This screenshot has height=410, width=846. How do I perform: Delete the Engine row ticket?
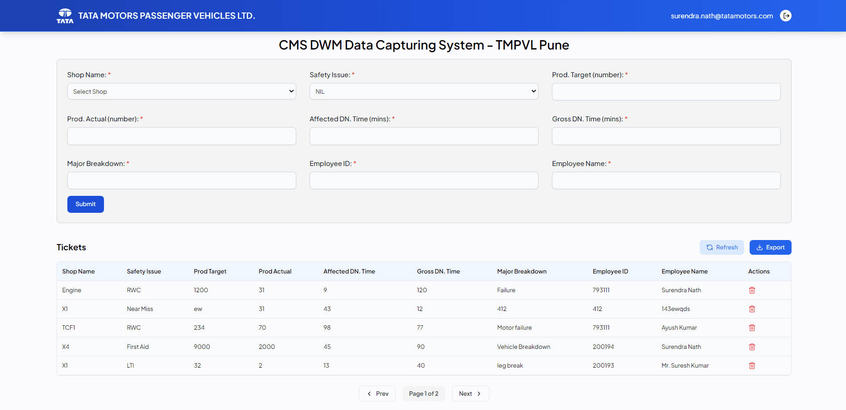(752, 290)
